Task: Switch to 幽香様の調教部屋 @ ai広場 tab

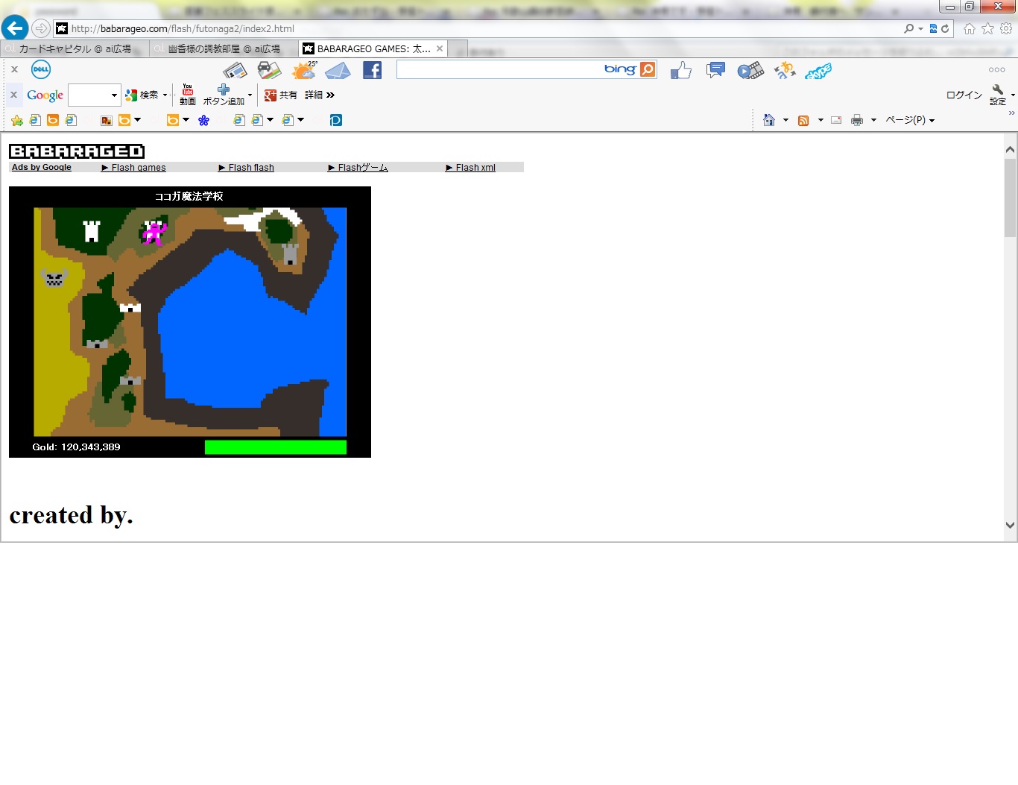Action: 224,48
